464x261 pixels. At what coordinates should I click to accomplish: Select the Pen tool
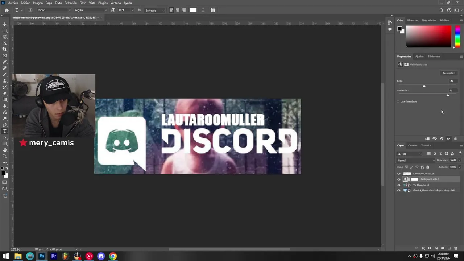pyautogui.click(x=5, y=125)
